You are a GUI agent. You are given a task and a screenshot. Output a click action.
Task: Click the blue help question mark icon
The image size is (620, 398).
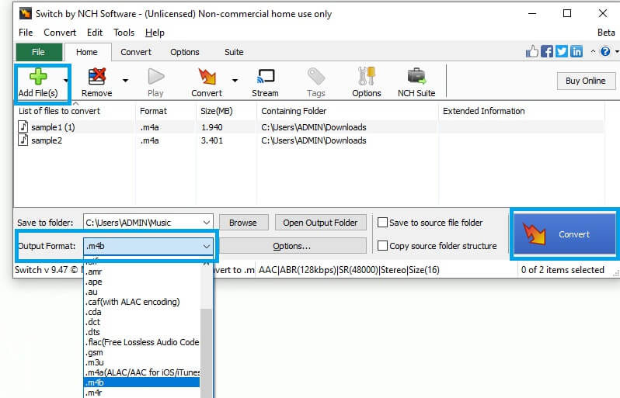click(605, 51)
